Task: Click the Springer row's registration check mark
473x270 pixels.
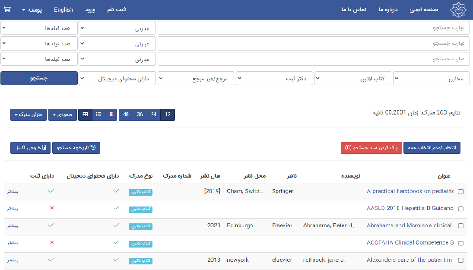Action: pyautogui.click(x=51, y=191)
